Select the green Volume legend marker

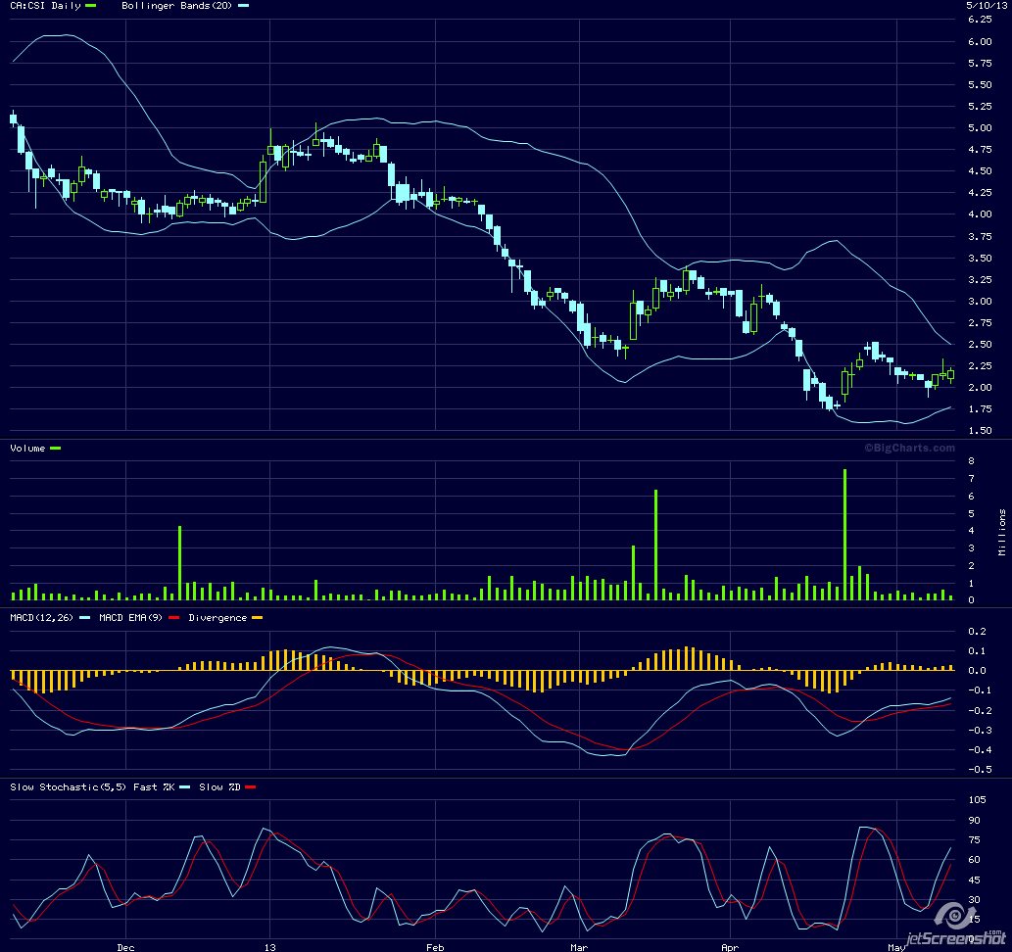coord(55,448)
